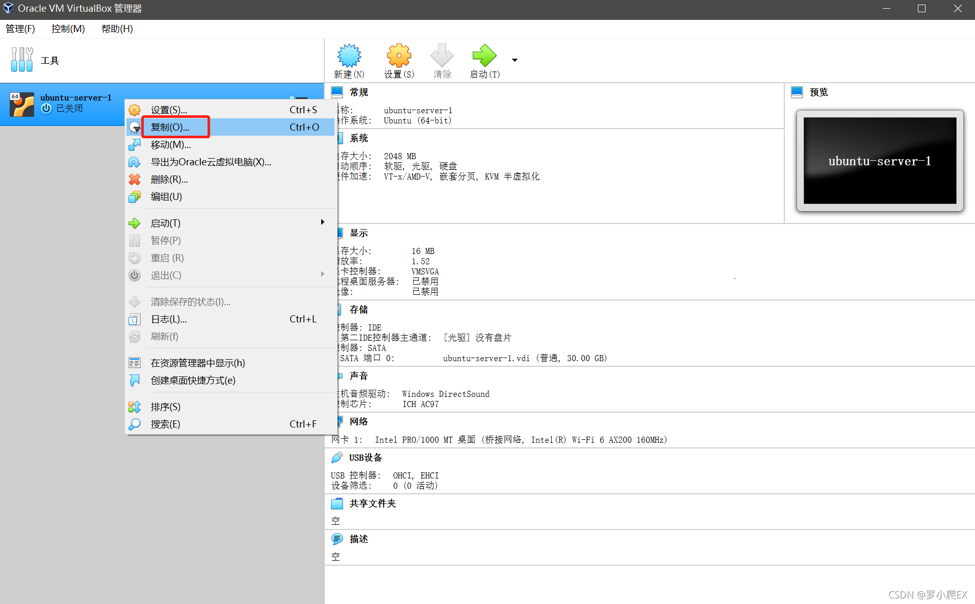Select 移动(M)... in the context menu

point(230,145)
